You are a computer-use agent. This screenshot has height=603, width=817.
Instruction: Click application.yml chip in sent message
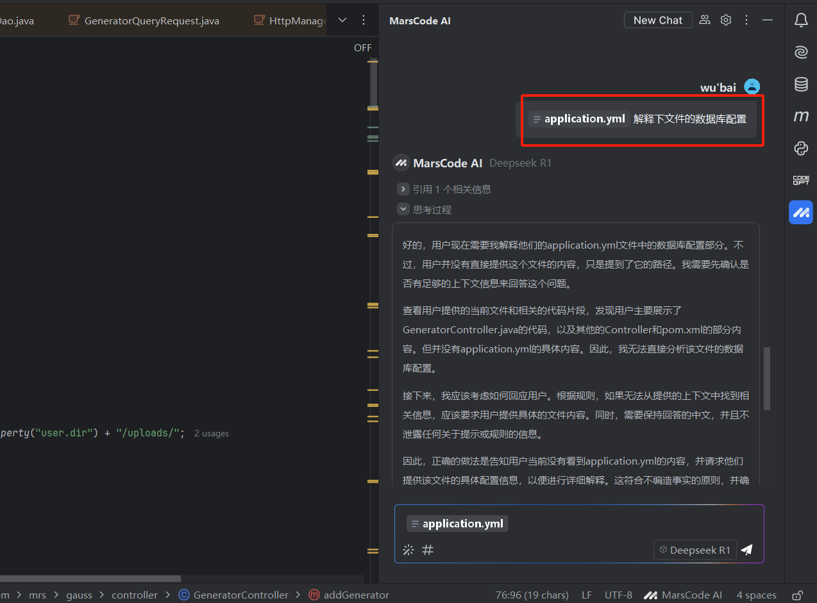pos(578,119)
